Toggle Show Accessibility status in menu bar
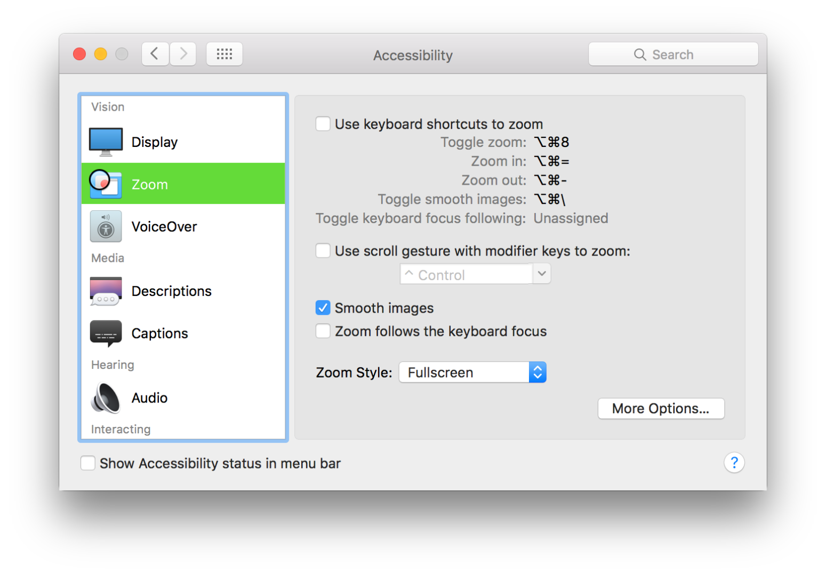Screen dimensions: 826x575 tap(88, 463)
